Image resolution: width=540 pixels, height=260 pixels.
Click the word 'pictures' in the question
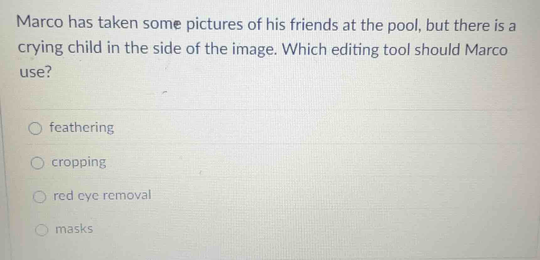(x=214, y=24)
